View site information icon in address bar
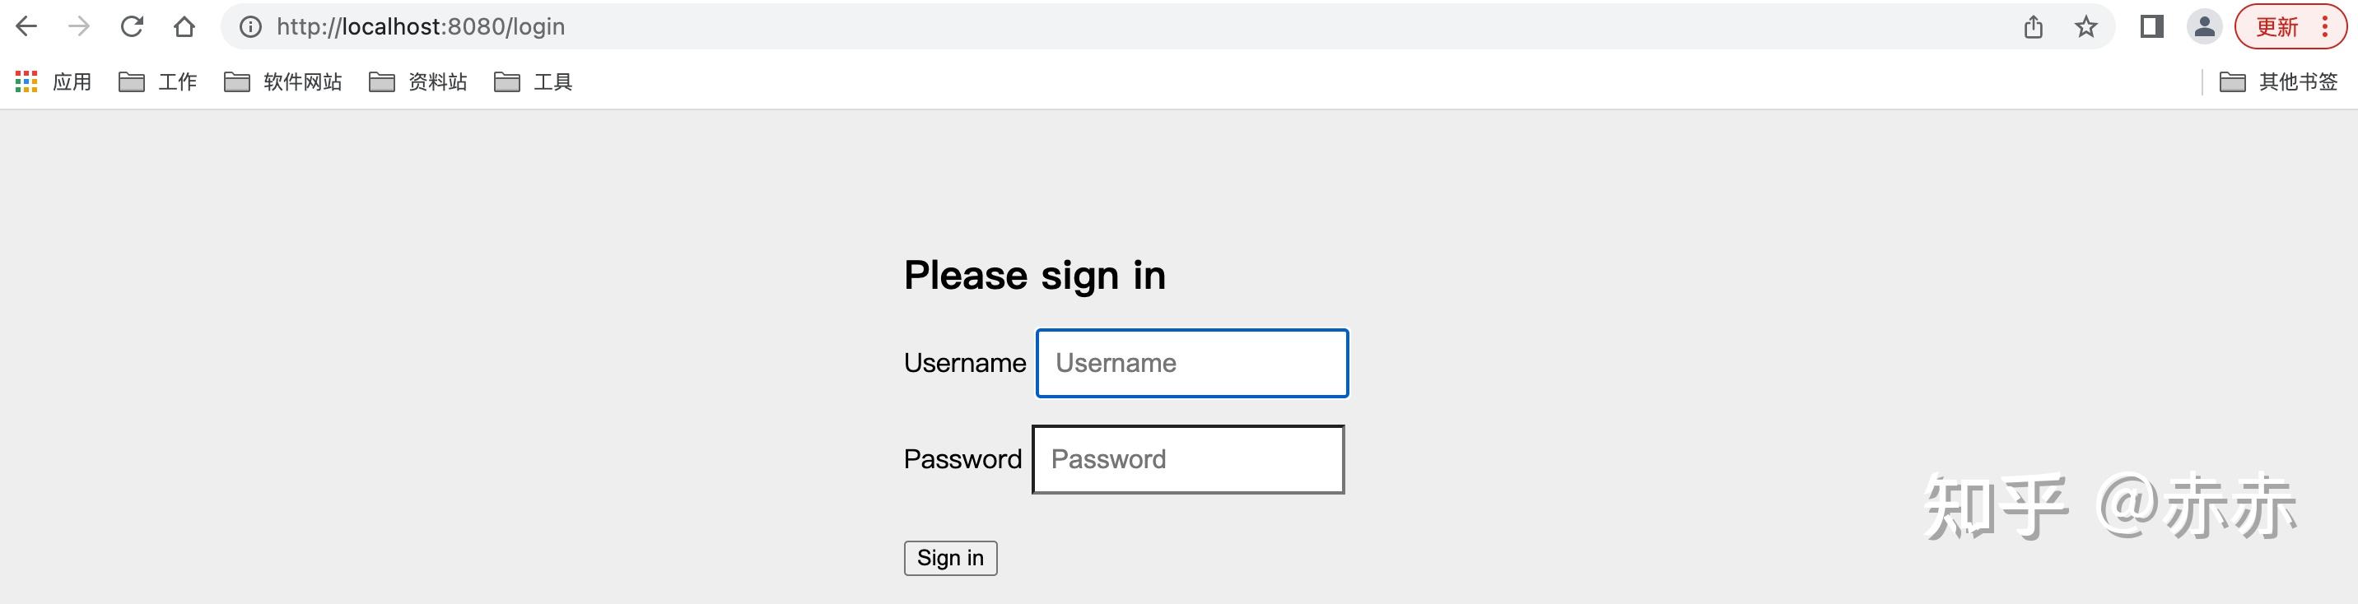2358x604 pixels. [x=250, y=26]
